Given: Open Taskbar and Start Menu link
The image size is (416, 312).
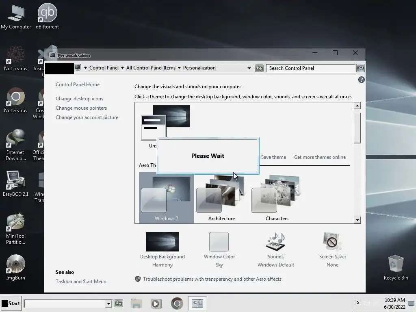Looking at the screenshot, I should [81, 282].
